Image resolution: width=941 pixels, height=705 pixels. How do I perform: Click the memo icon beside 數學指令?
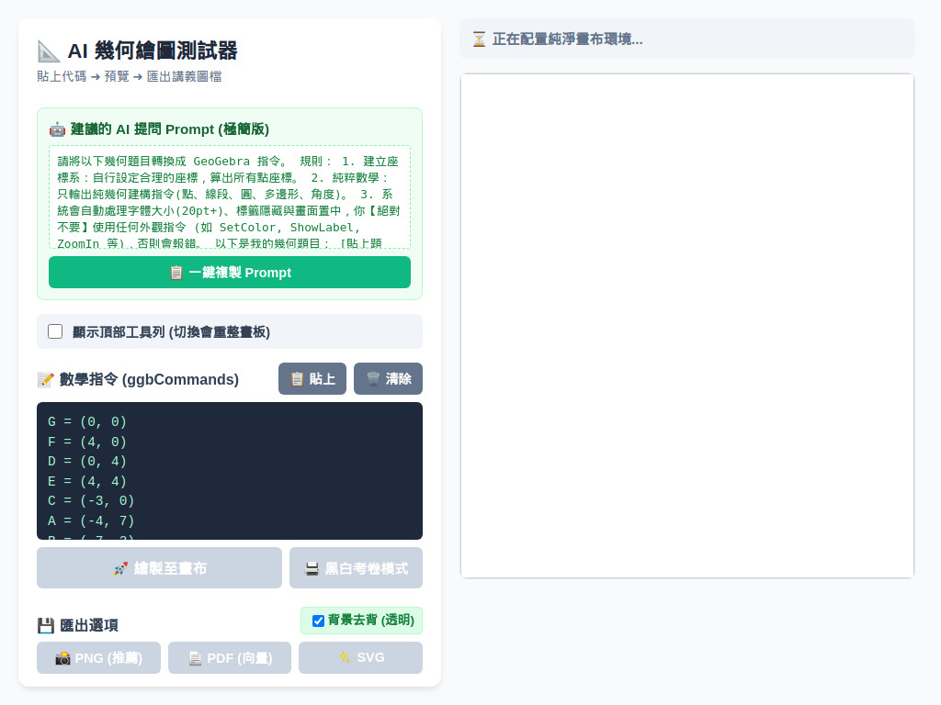click(46, 379)
